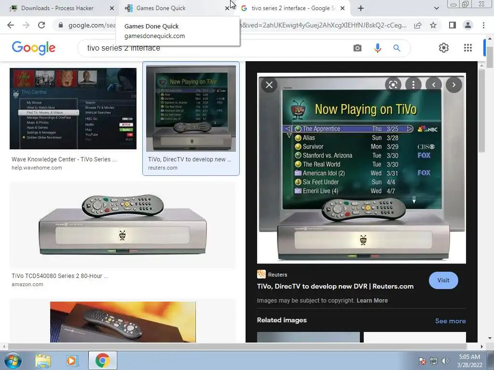Bookmark this page with the star
Image resolution: width=494 pixels, height=370 pixels.
(433, 25)
